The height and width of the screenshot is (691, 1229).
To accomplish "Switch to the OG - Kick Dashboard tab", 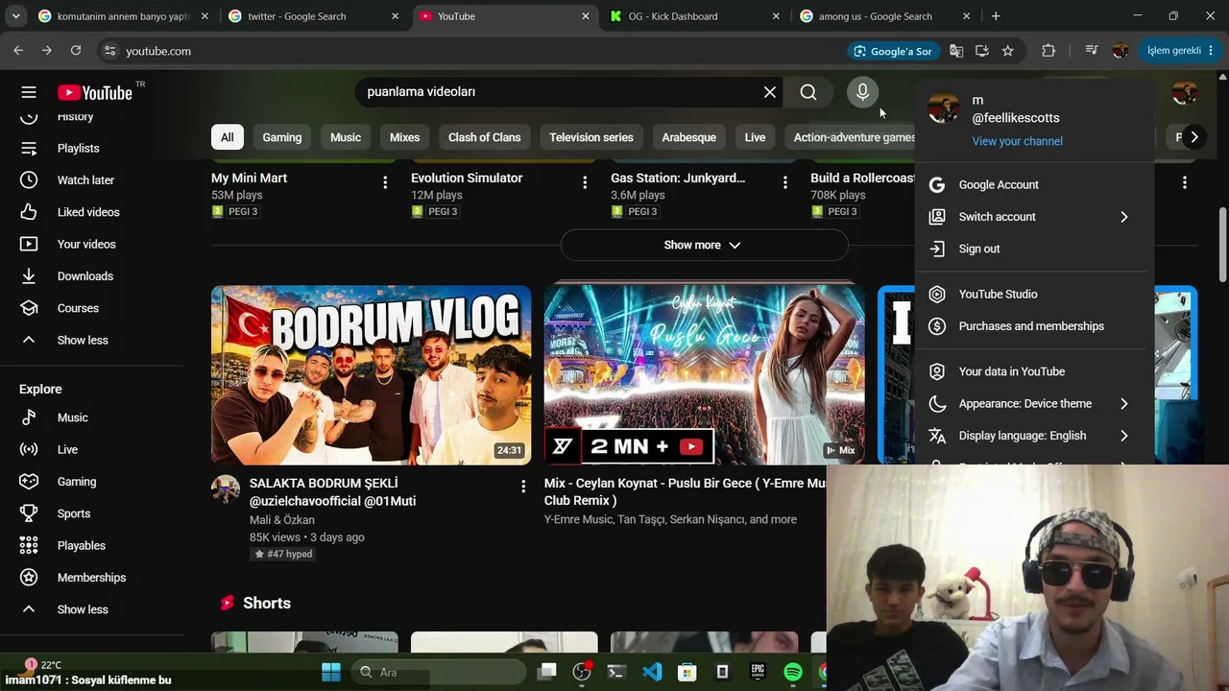I will tap(694, 16).
